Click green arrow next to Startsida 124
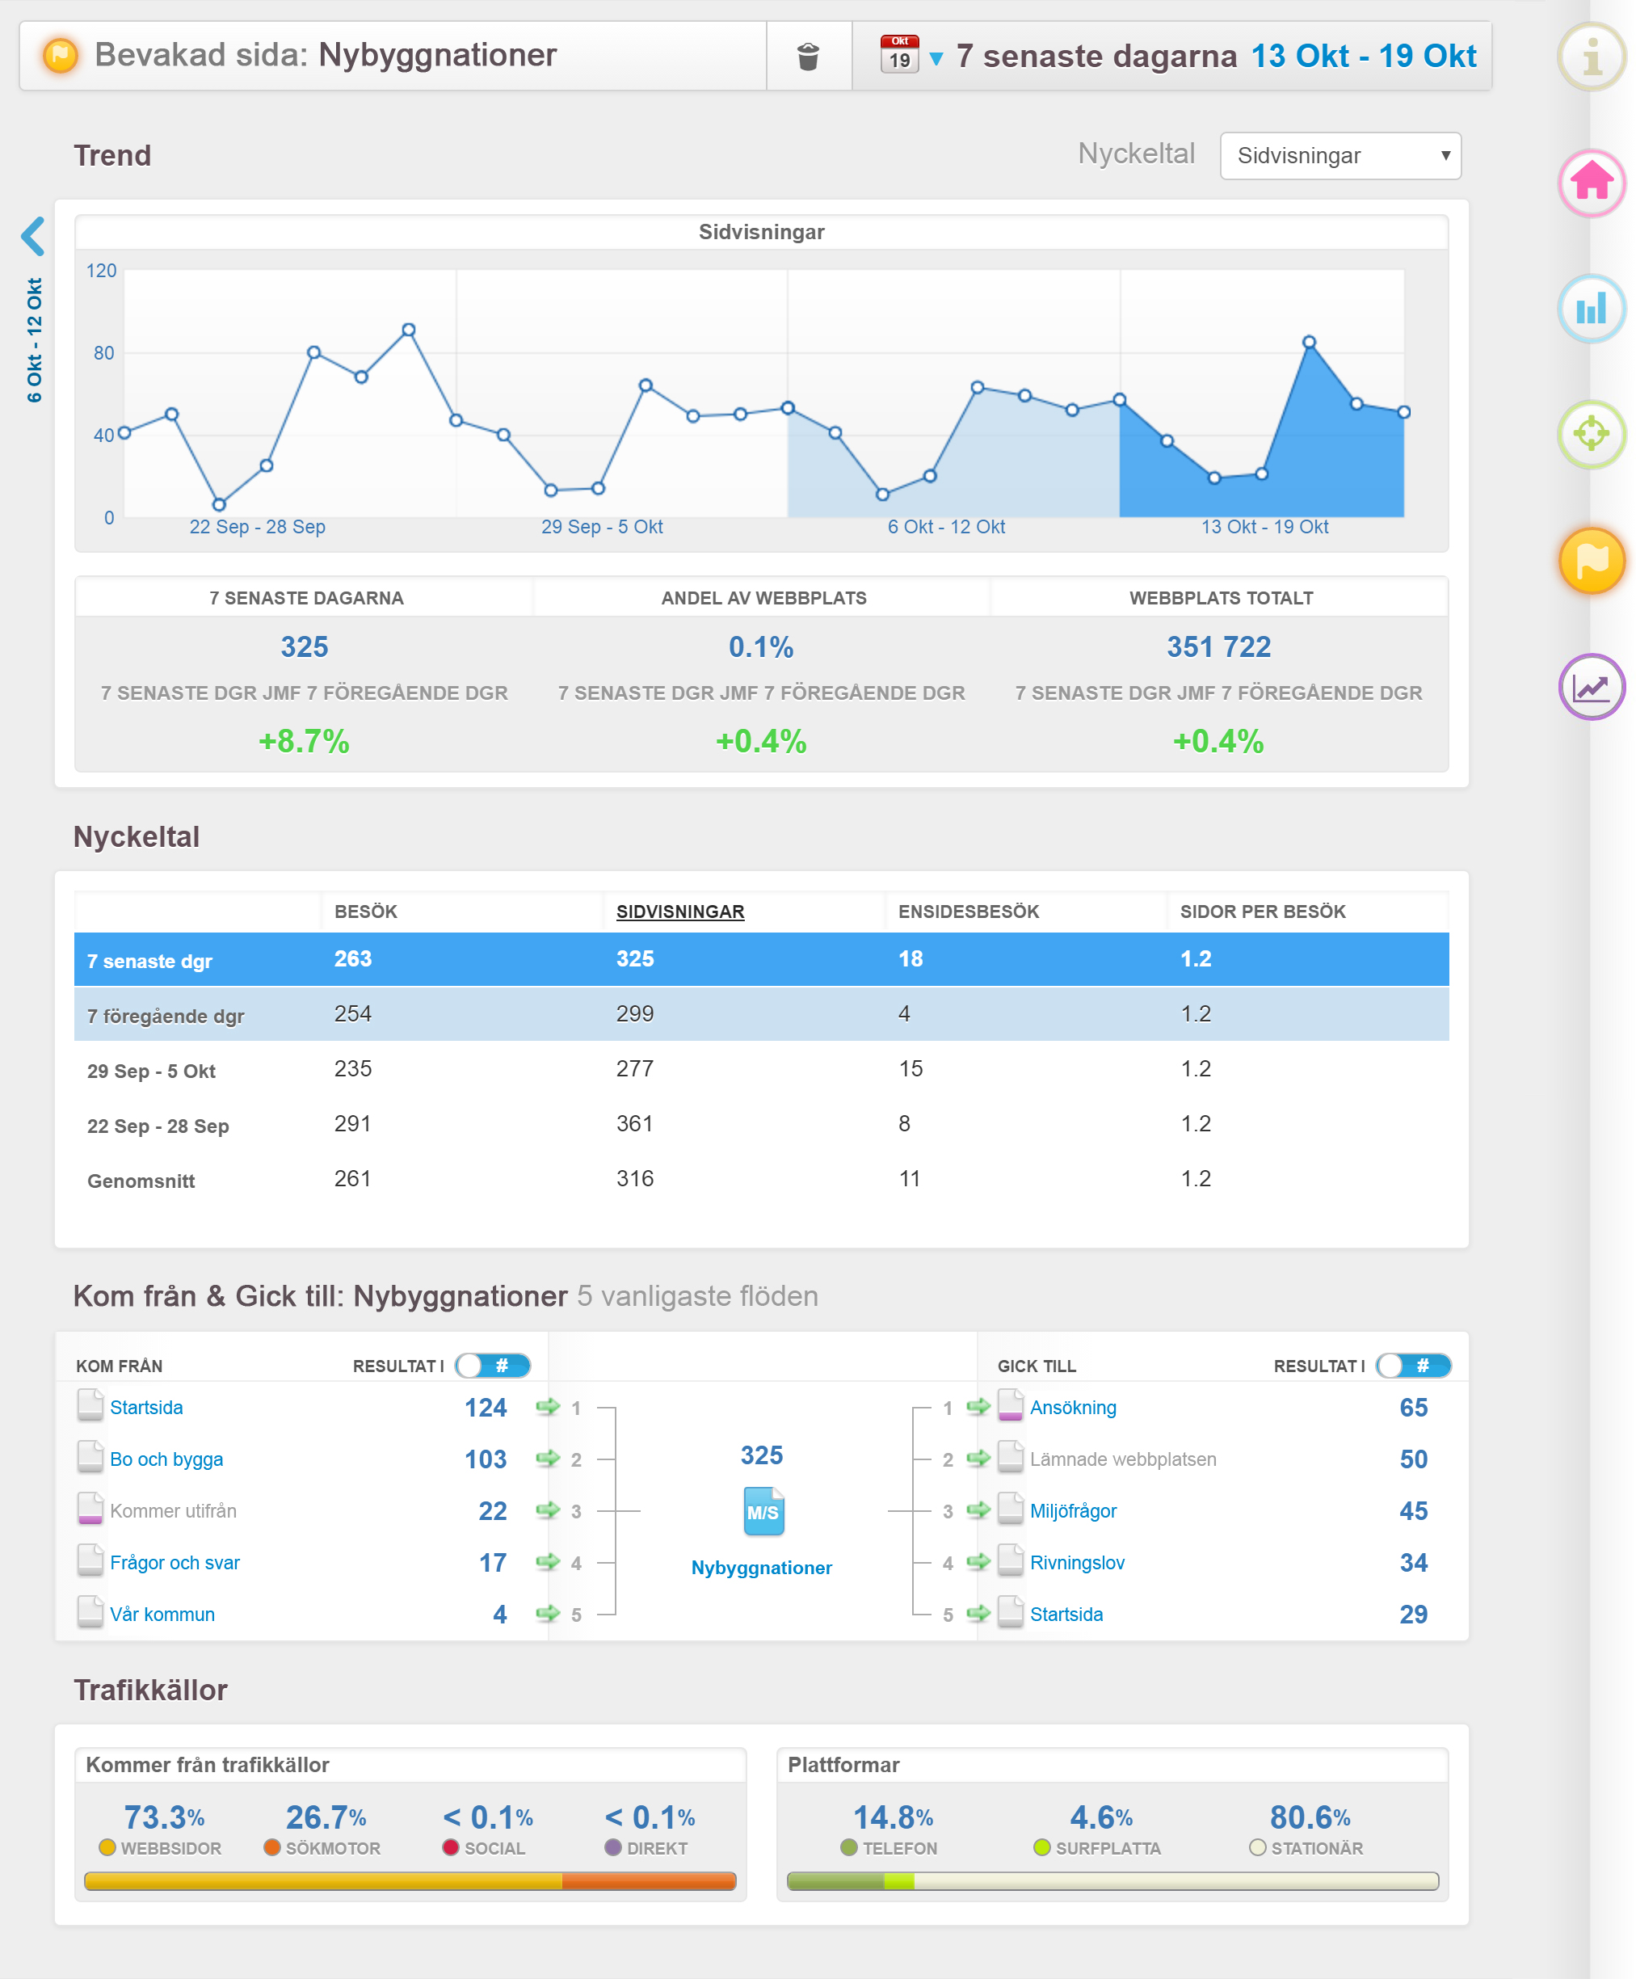Screen dimensions: 1636x1979 [547, 1407]
